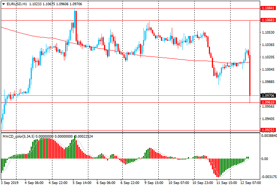Select the 3 Sep 2019 time axis label
The image size is (277, 187).
[9, 183]
